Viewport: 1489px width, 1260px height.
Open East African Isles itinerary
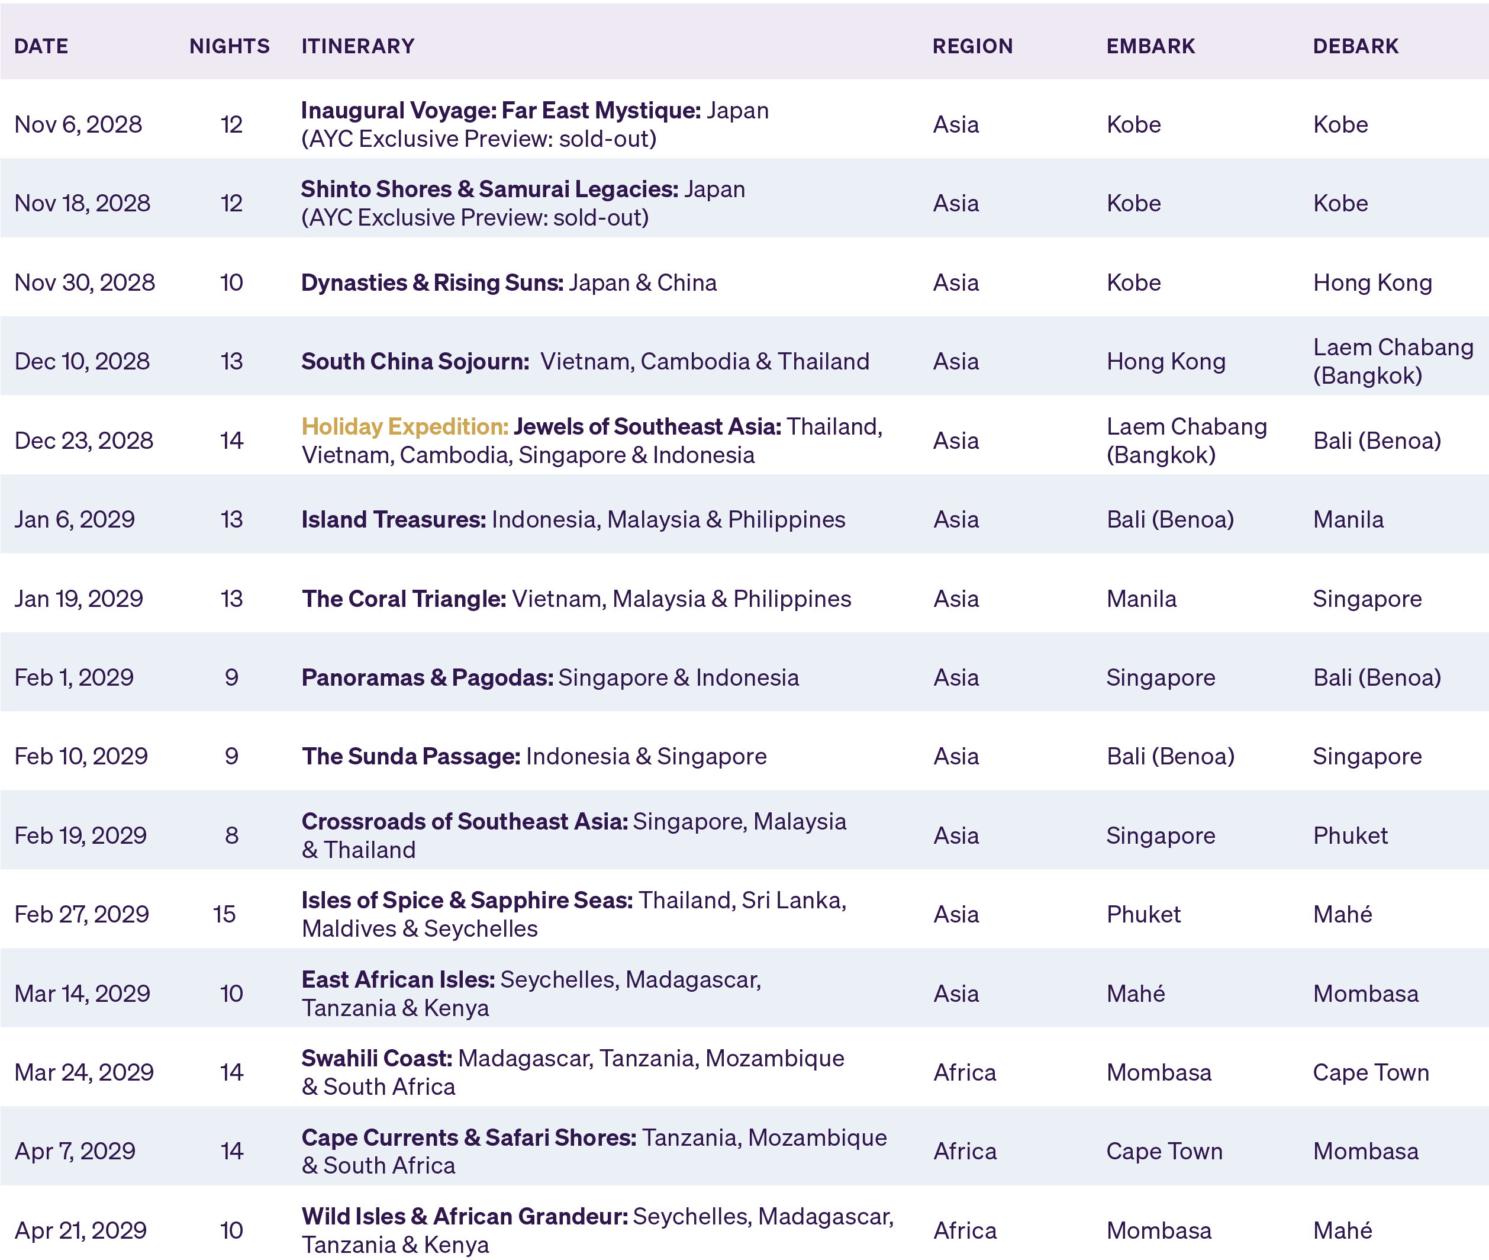(398, 979)
